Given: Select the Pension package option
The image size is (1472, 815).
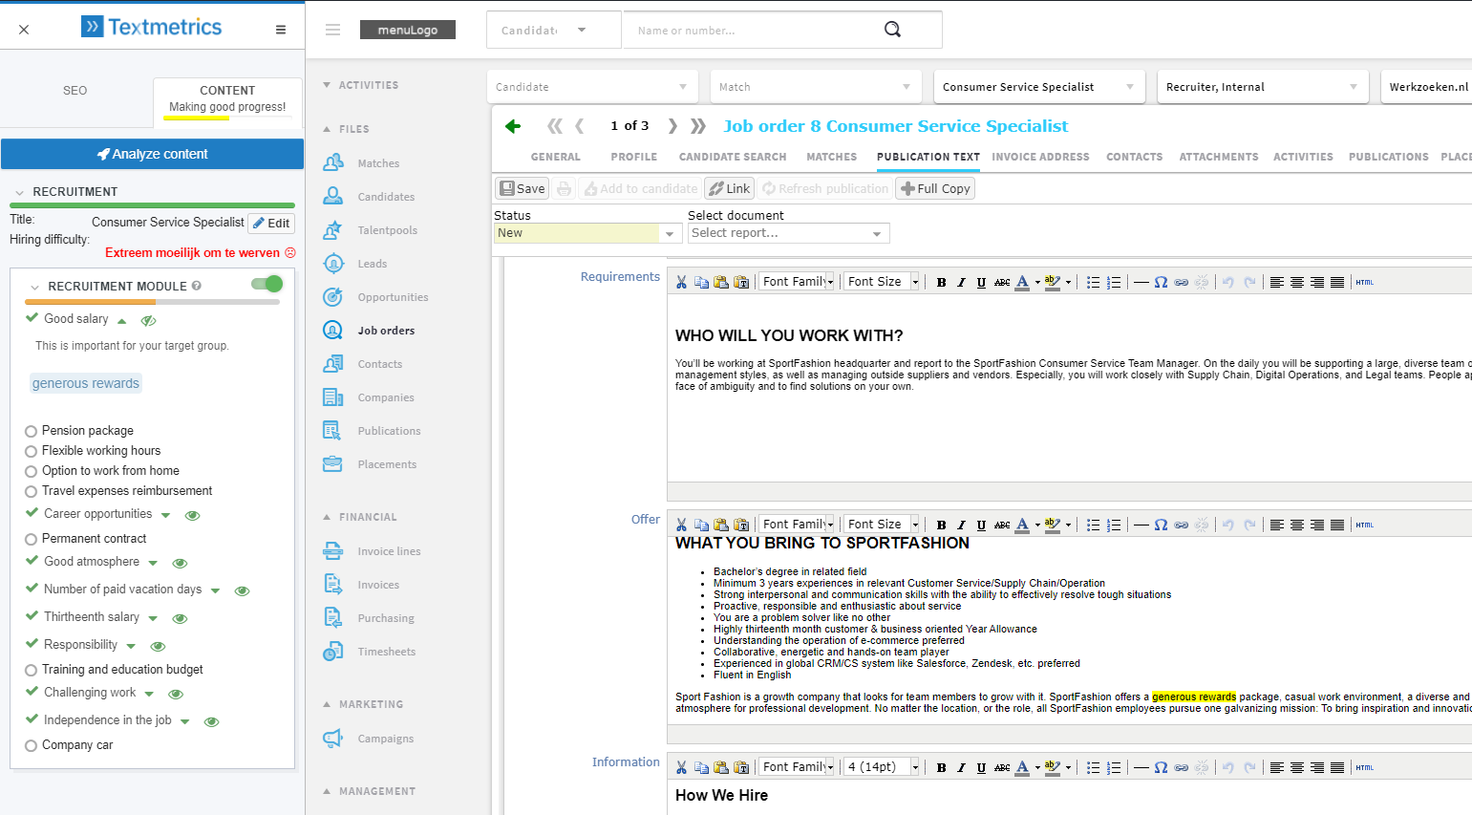Looking at the screenshot, I should click(x=32, y=432).
